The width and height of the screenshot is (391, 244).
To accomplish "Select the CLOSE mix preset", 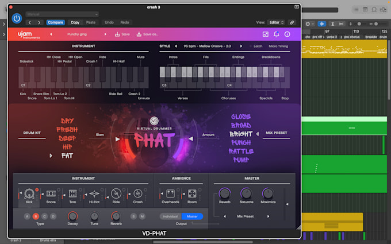I will tap(241, 117).
